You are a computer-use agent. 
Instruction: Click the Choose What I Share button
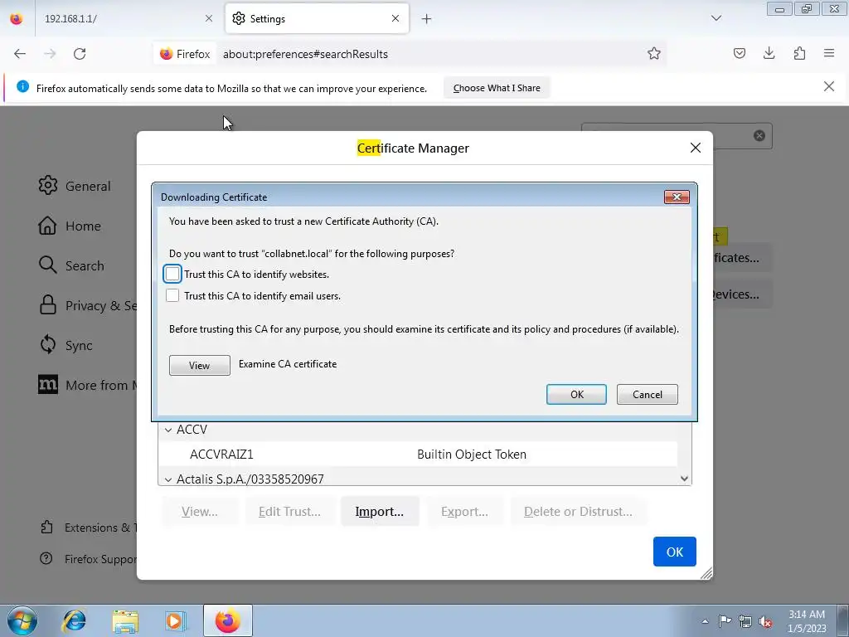pyautogui.click(x=497, y=88)
